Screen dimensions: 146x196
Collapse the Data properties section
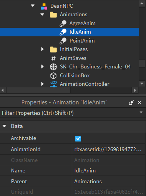click(4, 126)
